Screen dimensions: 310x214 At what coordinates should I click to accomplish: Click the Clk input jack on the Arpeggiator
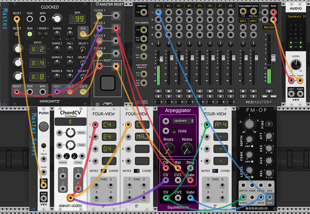point(166,168)
